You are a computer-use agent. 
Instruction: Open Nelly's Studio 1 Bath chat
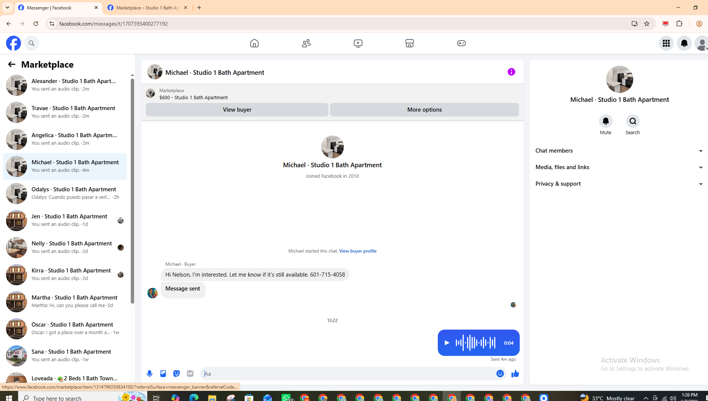(65, 247)
